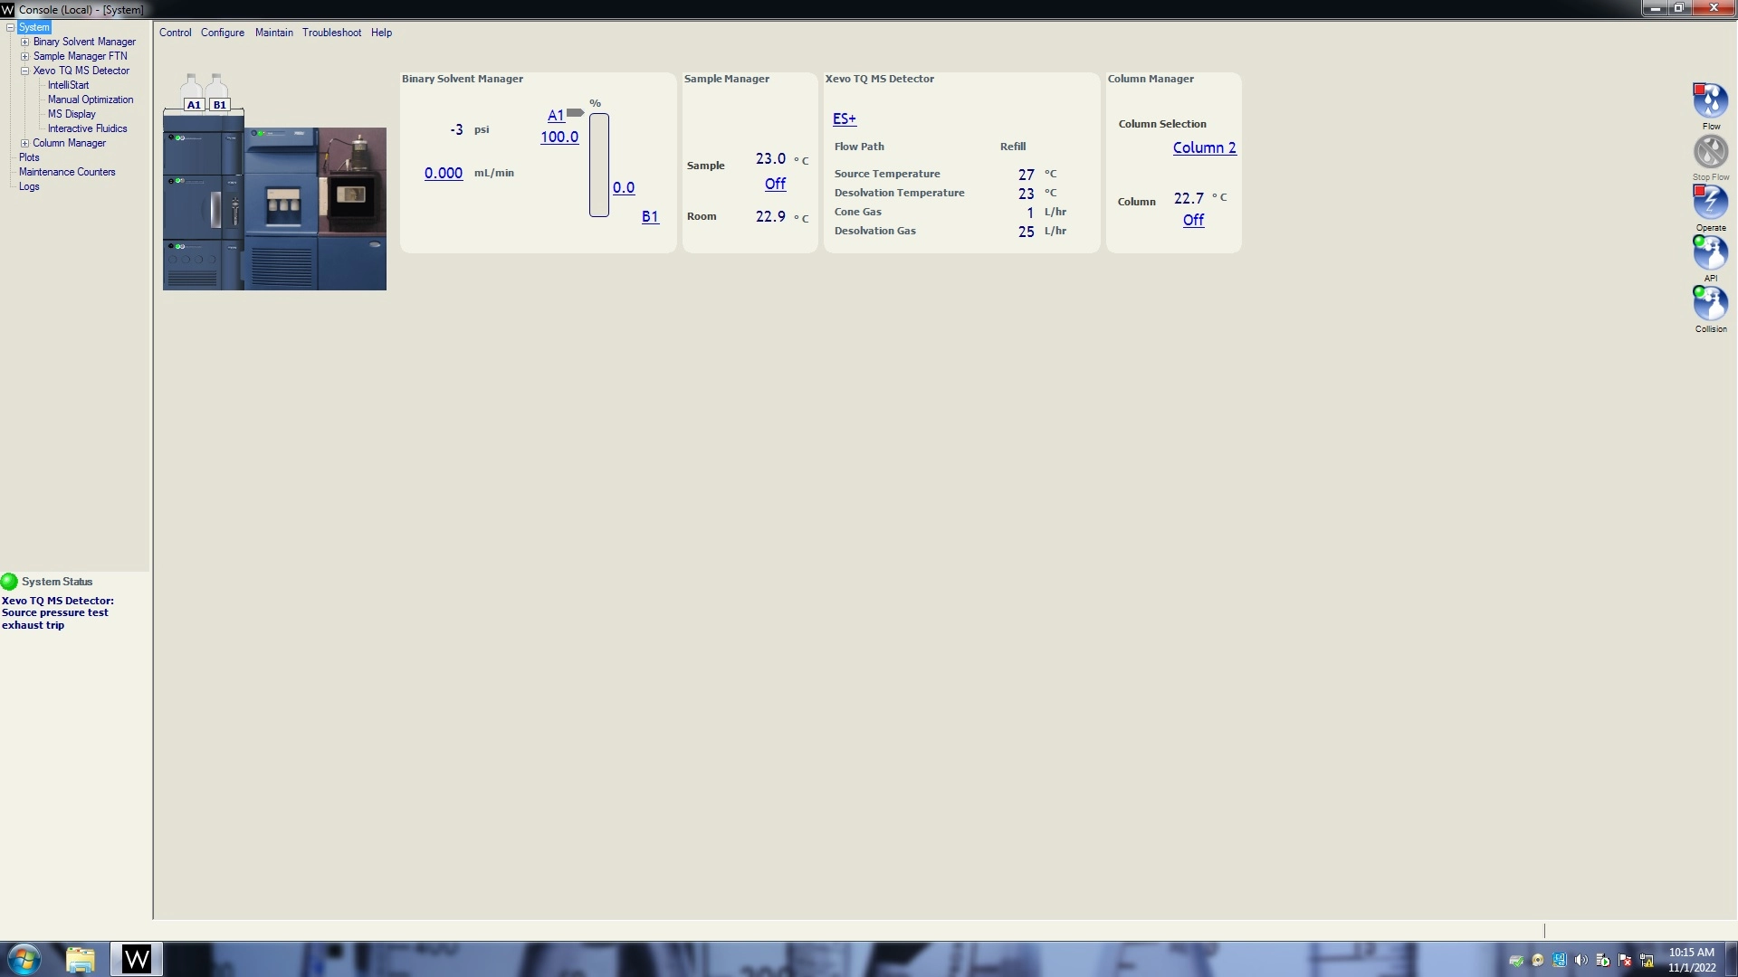
Task: Toggle Column temperature Off link
Action: (1193, 220)
